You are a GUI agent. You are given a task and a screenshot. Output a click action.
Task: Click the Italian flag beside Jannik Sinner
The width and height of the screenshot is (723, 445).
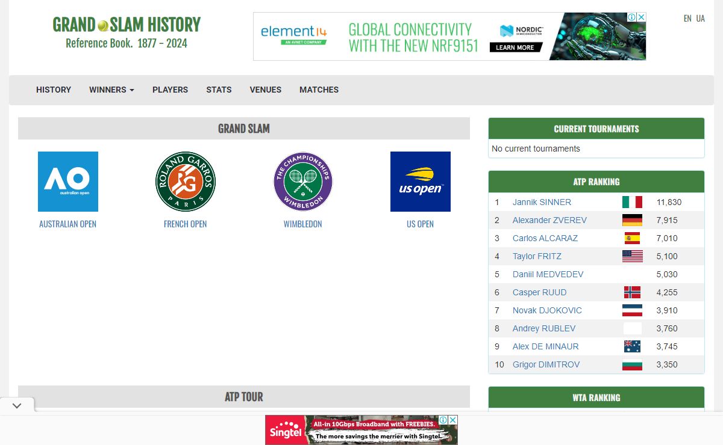[x=632, y=202]
